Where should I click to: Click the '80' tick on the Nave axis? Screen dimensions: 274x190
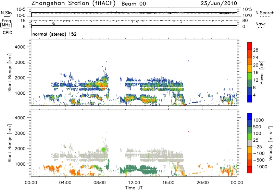(x=245, y=21)
